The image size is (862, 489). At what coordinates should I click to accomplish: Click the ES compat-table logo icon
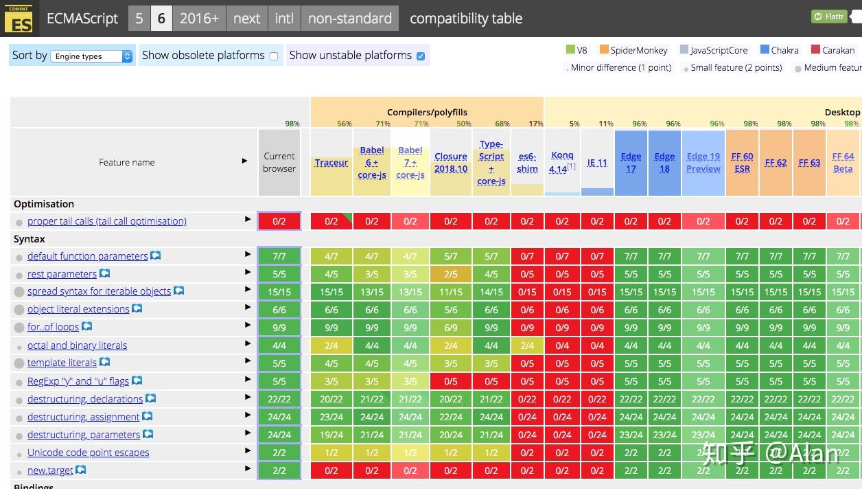pyautogui.click(x=19, y=19)
